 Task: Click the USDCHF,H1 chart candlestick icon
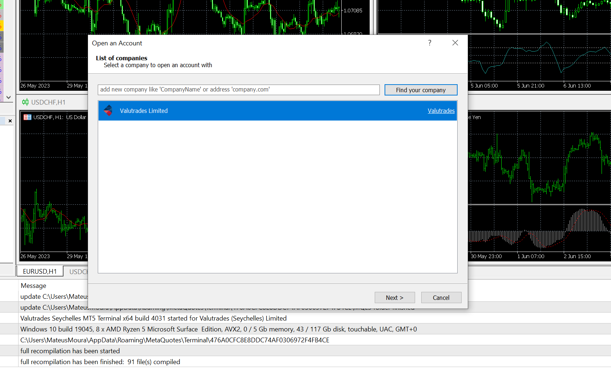click(x=25, y=102)
